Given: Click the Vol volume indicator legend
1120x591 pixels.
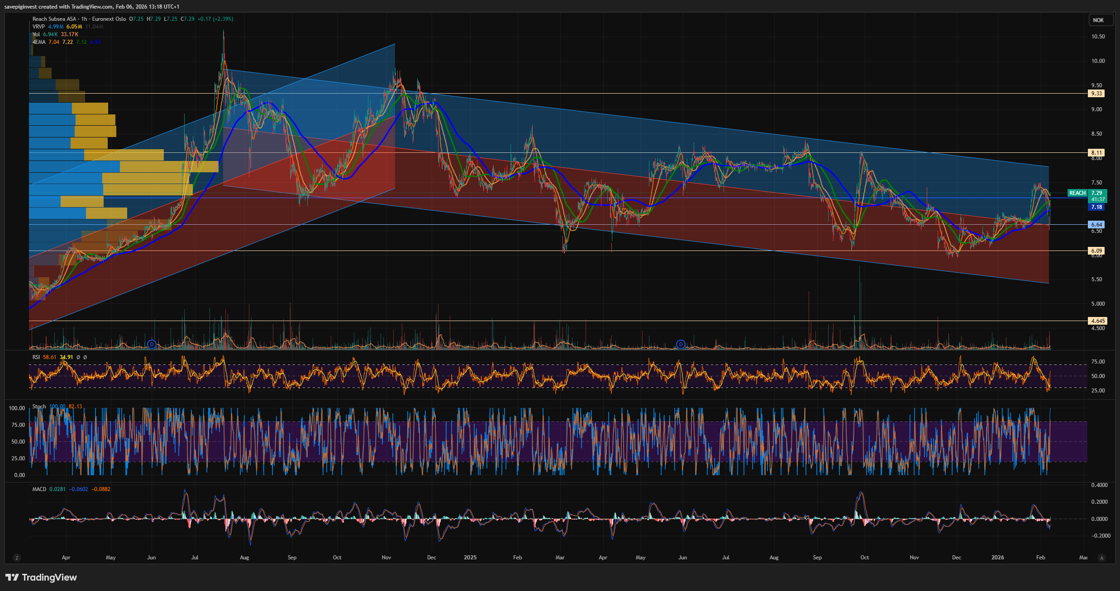Looking at the screenshot, I should (x=36, y=34).
